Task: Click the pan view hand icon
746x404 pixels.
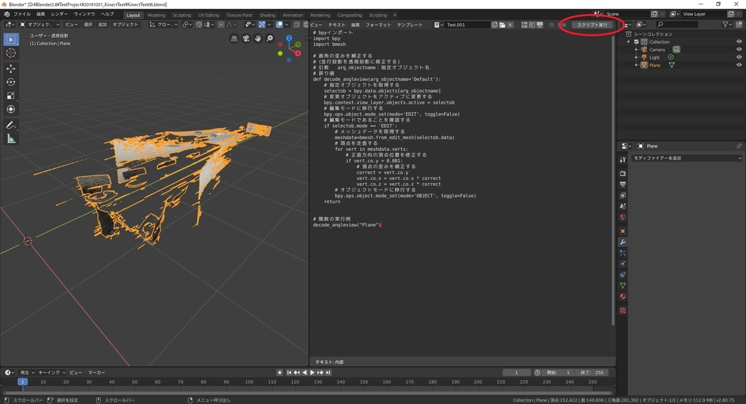Action: [258, 39]
